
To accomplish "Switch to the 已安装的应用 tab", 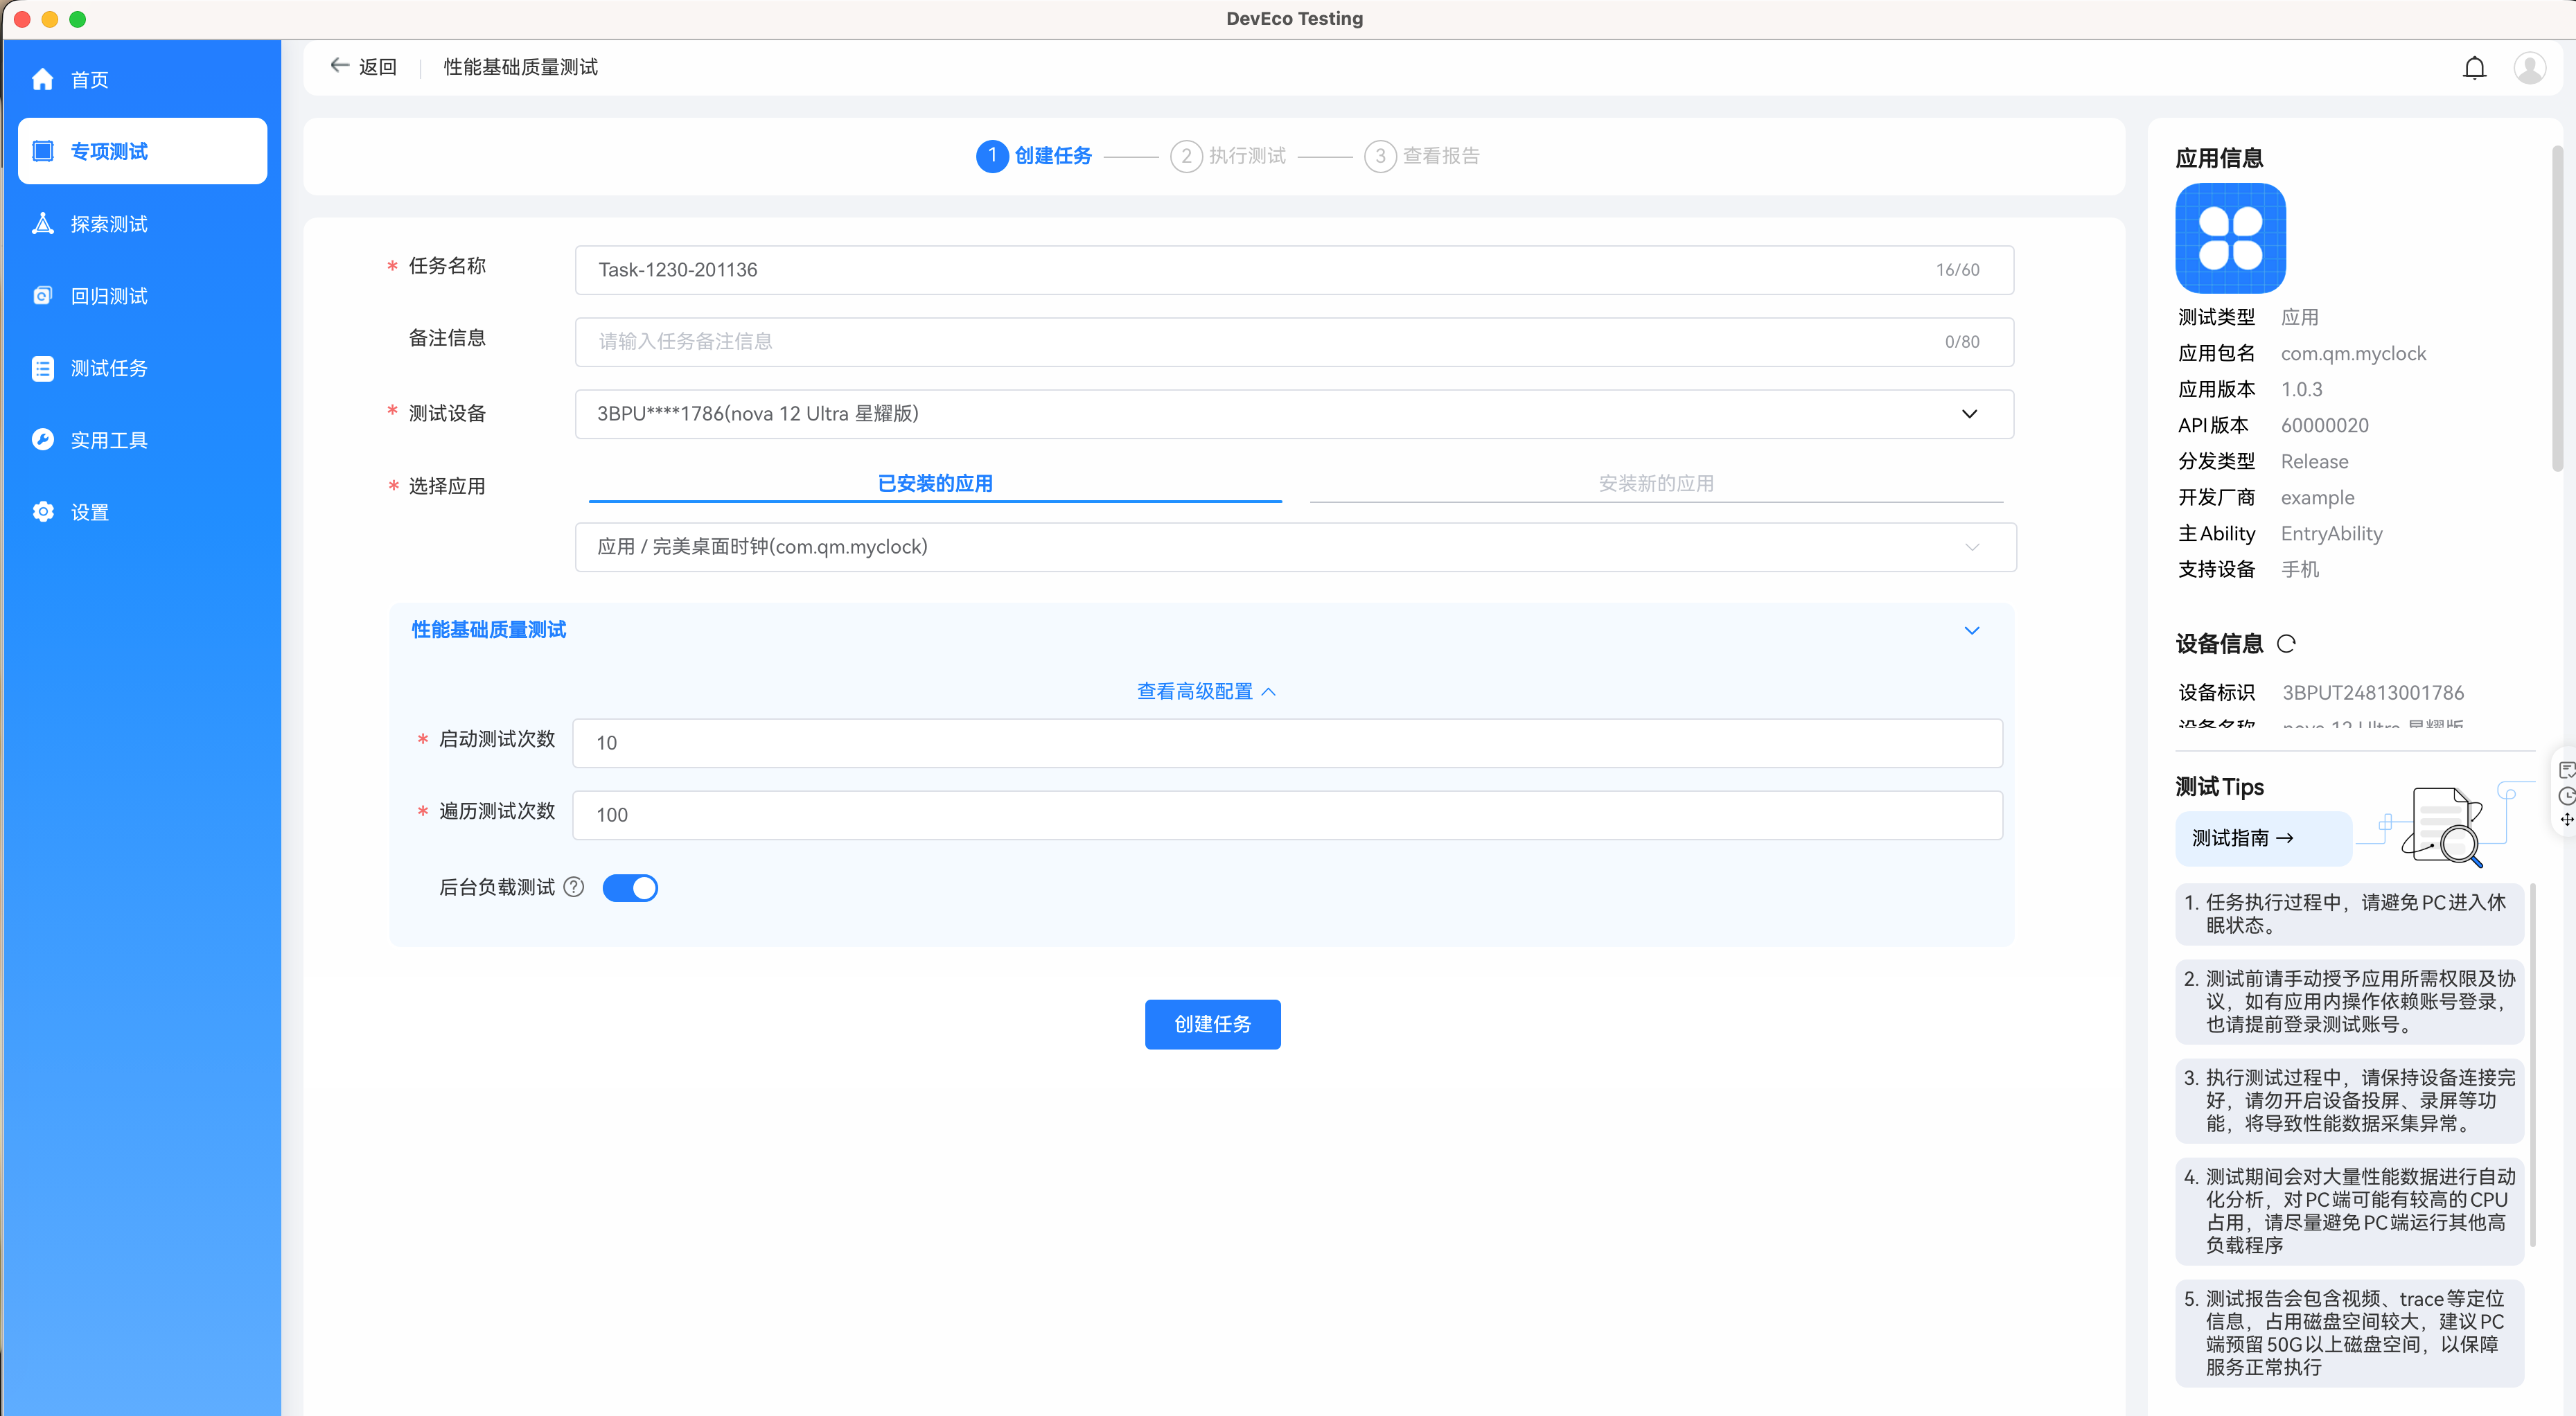I will click(935, 484).
